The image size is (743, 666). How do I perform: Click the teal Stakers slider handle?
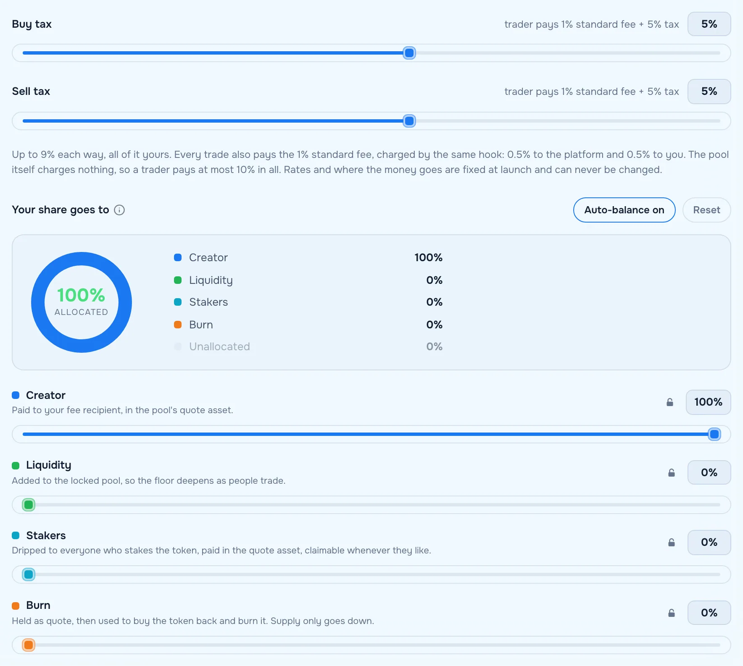pos(29,574)
